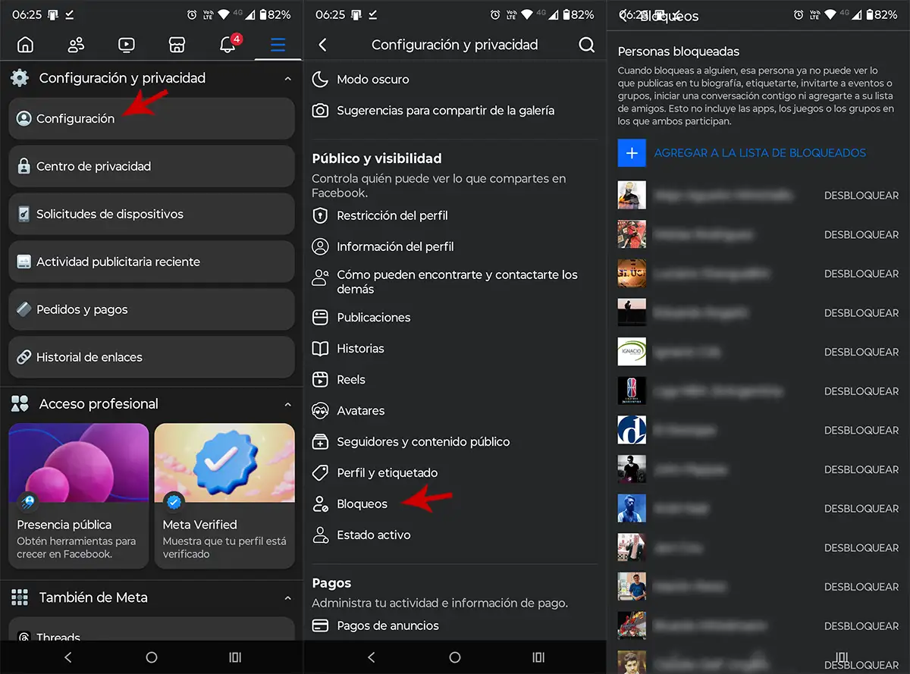Open the Configuración menu entry
The height and width of the screenshot is (674, 910).
[151, 118]
